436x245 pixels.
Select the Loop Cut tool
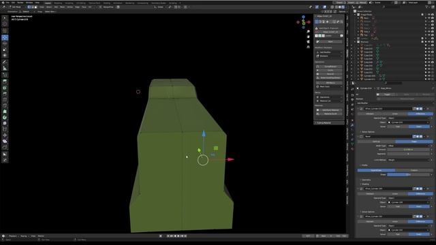point(5,99)
